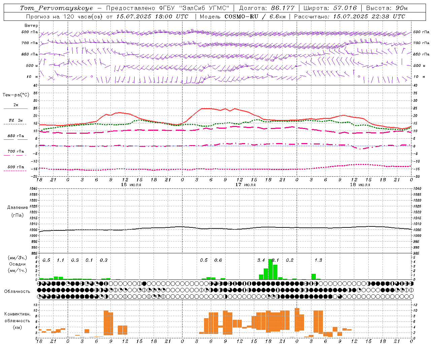The image size is (431, 344).
Task: Click the "16 июля" date label
Action: click(x=131, y=184)
